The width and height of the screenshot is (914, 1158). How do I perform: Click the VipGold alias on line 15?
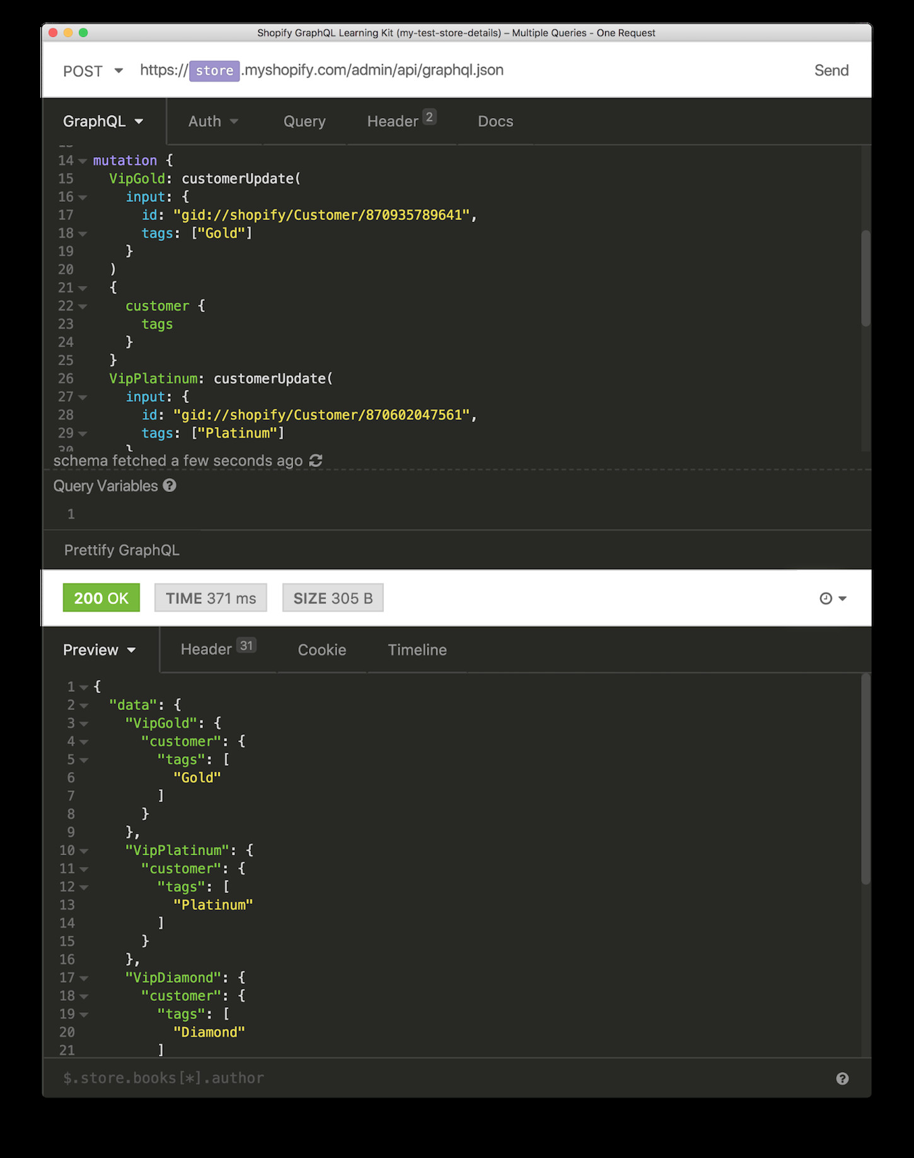(137, 179)
